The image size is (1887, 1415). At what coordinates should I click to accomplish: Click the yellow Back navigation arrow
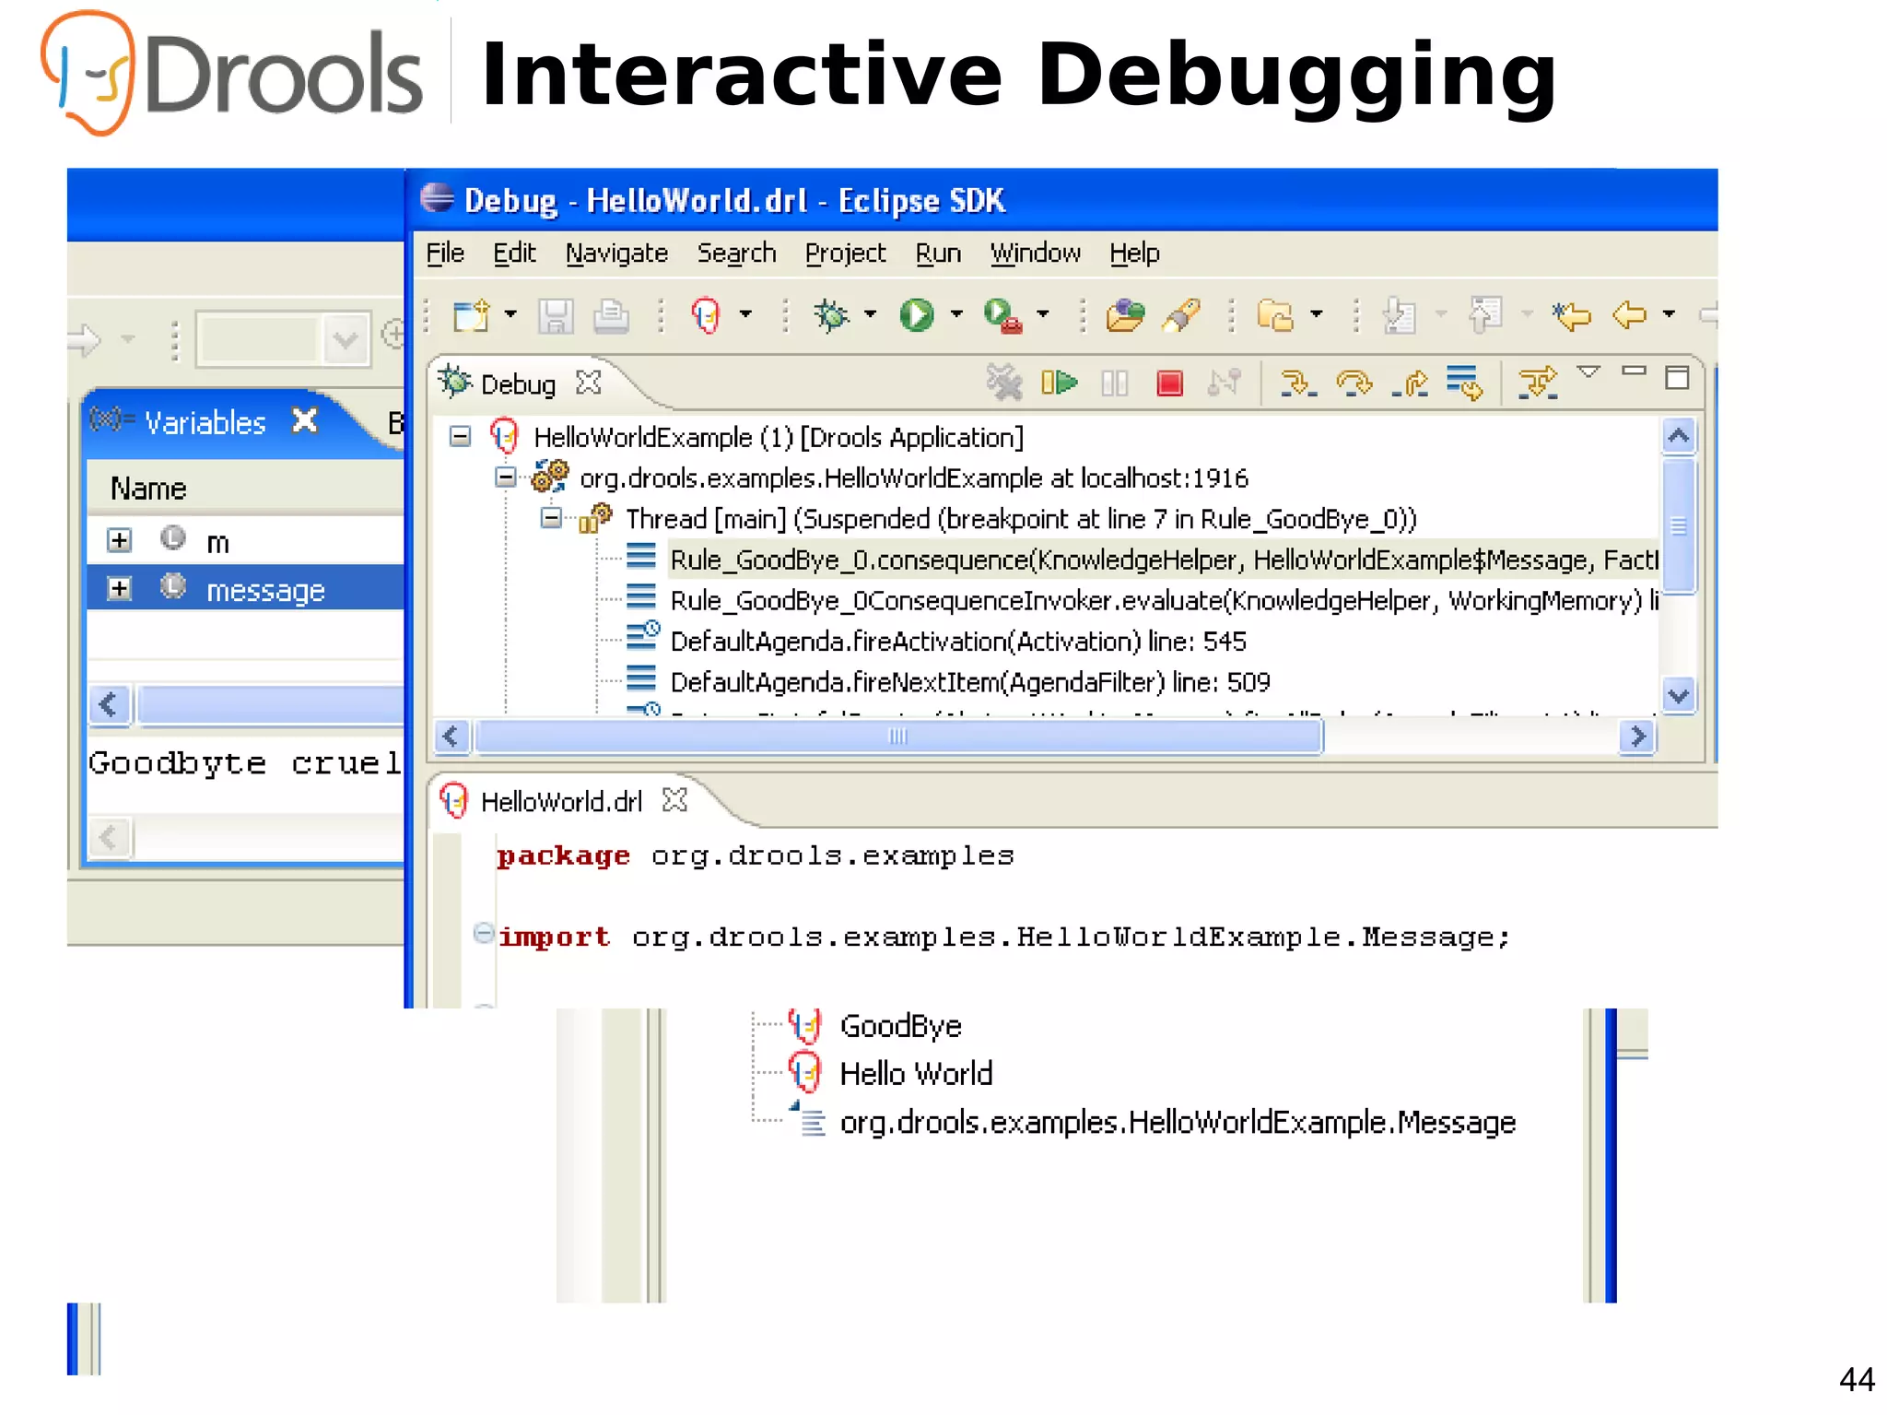click(1630, 314)
